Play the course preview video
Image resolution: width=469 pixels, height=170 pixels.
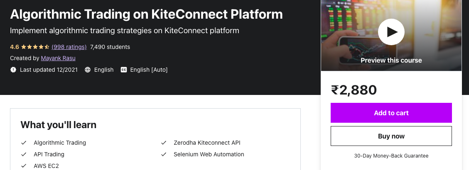391,32
